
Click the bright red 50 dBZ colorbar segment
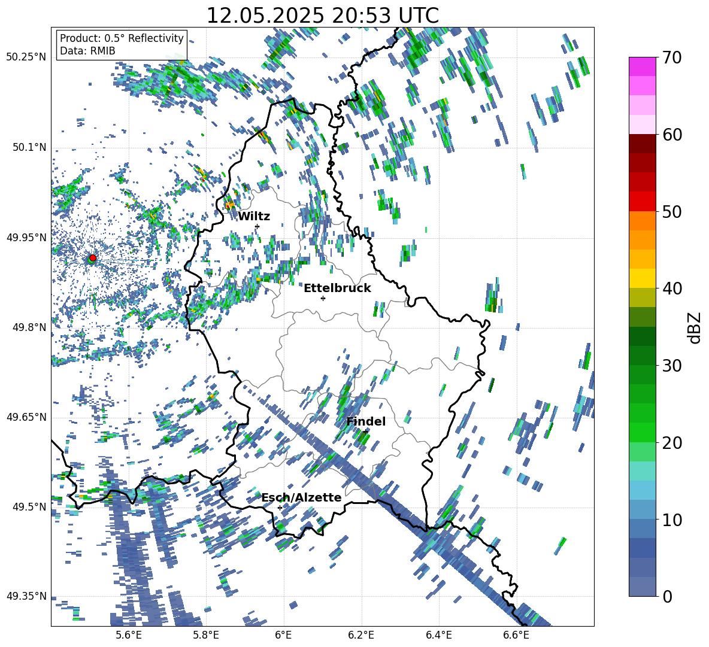point(643,202)
